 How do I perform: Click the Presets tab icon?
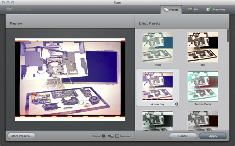click(x=166, y=10)
